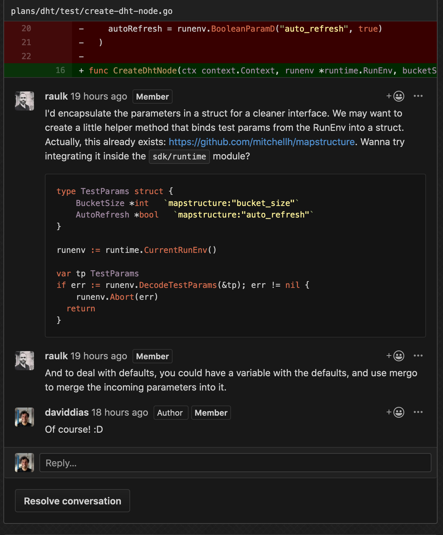
Task: Select deleted line number 21
Action: pos(26,42)
